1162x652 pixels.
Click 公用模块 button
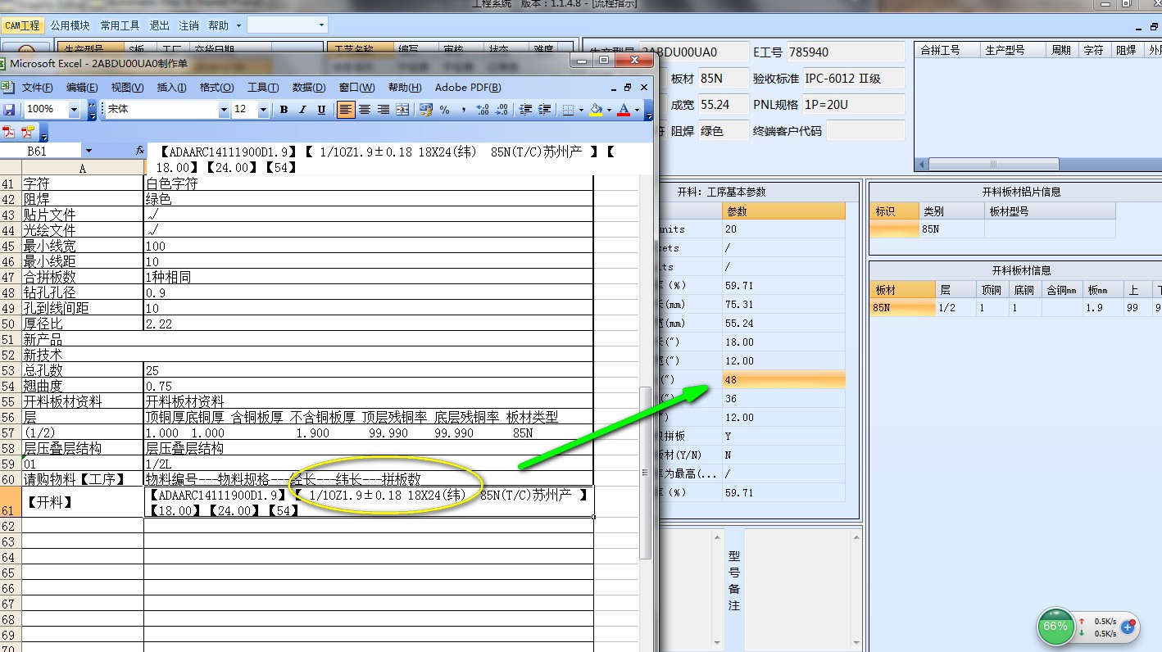coord(70,25)
